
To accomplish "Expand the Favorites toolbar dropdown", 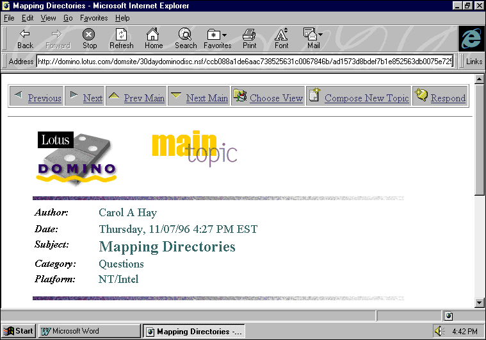I will 217,38.
